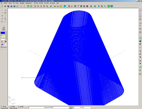This screenshot has height=109, width=142.
Task: Open the Modeller menu
Action: coord(22,3)
